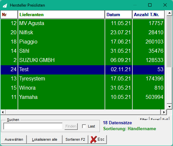Toggle the Last checkbox
173x146 pixels.
[84, 126]
